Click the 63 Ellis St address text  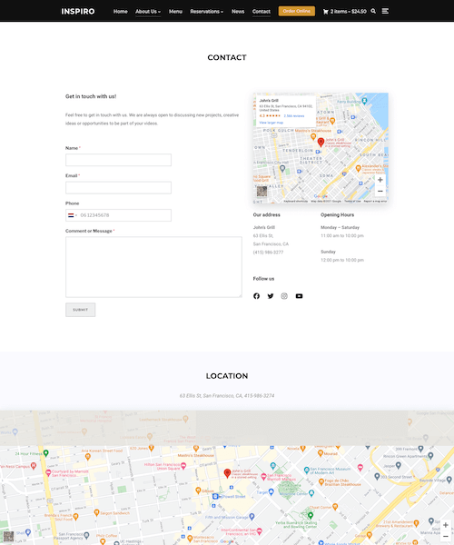coord(263,235)
